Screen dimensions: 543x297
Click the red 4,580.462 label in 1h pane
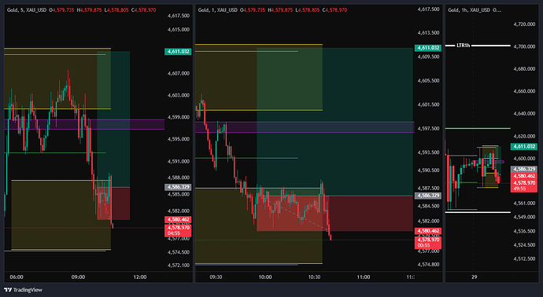click(x=524, y=176)
